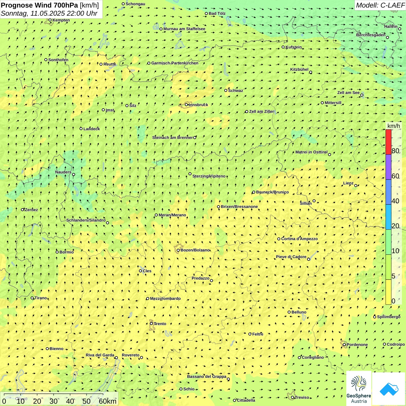Viewport: 406px width, 406px height.
Task: Click the Bassano del Grappa label
Action: (206, 376)
